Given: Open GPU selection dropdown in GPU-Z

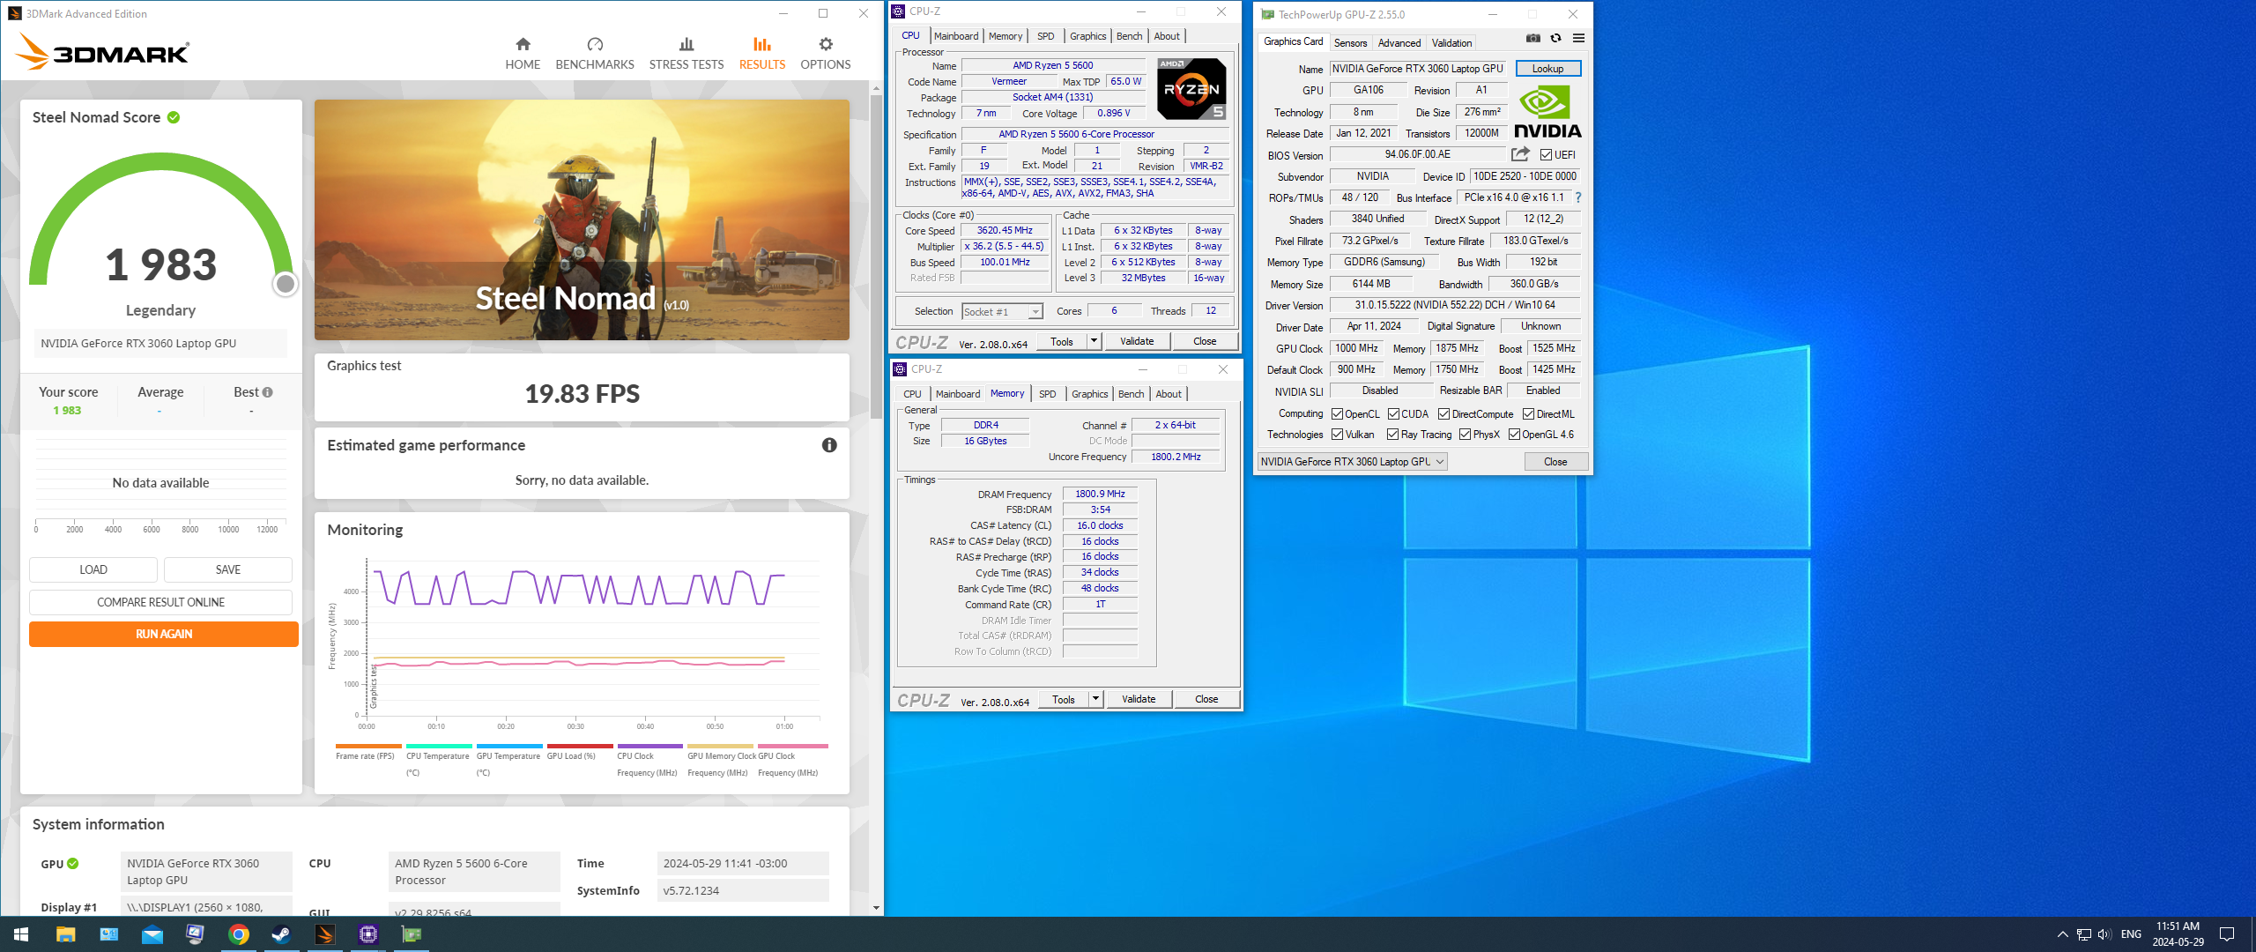Looking at the screenshot, I should click(1353, 462).
